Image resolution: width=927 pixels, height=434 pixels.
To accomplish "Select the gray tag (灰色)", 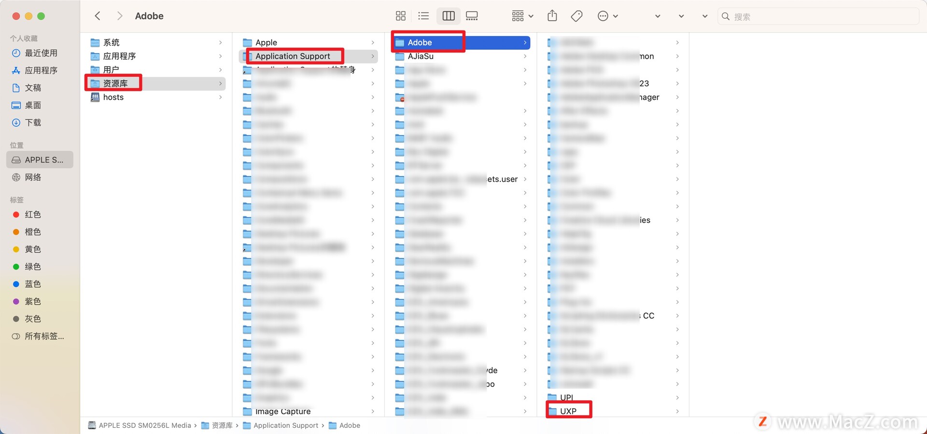I will coord(41,319).
